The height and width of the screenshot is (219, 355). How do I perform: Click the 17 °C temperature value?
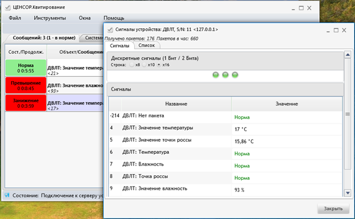coord(241,129)
